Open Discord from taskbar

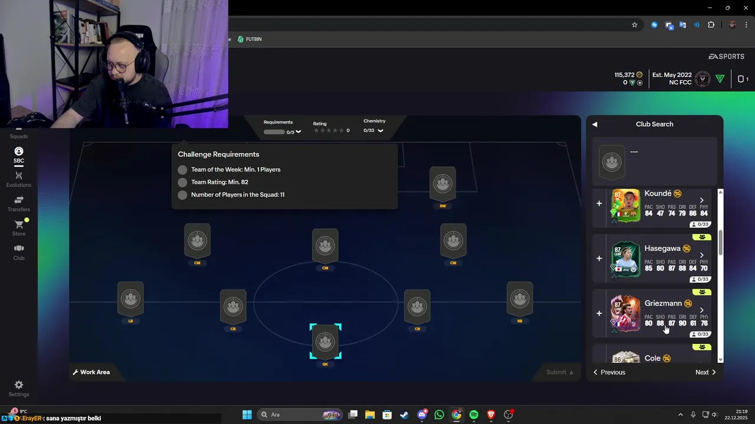422,415
